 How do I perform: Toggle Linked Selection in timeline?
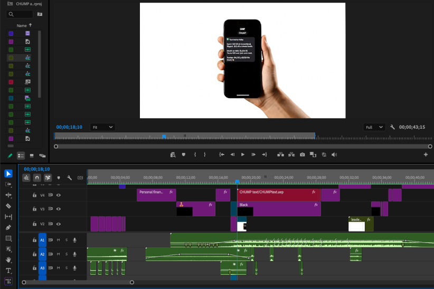pyautogui.click(x=48, y=178)
